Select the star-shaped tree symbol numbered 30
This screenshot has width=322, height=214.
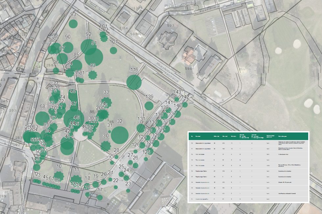click(106, 146)
